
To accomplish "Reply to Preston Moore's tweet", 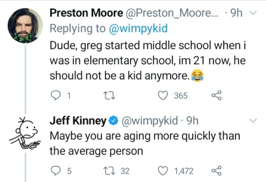I will [x=56, y=95].
